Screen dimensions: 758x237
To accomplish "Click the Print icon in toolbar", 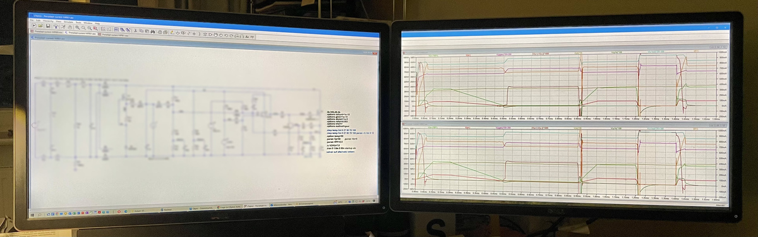I will click(x=160, y=32).
